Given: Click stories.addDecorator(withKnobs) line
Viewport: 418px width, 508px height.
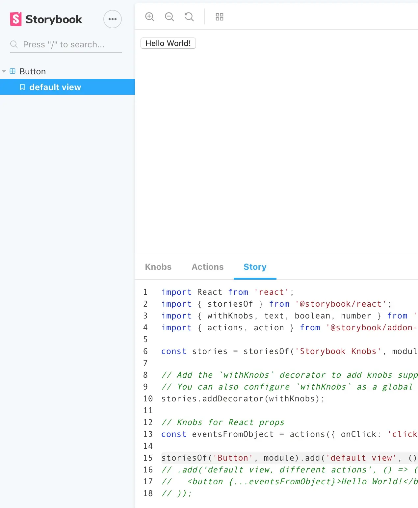Looking at the screenshot, I should point(243,399).
